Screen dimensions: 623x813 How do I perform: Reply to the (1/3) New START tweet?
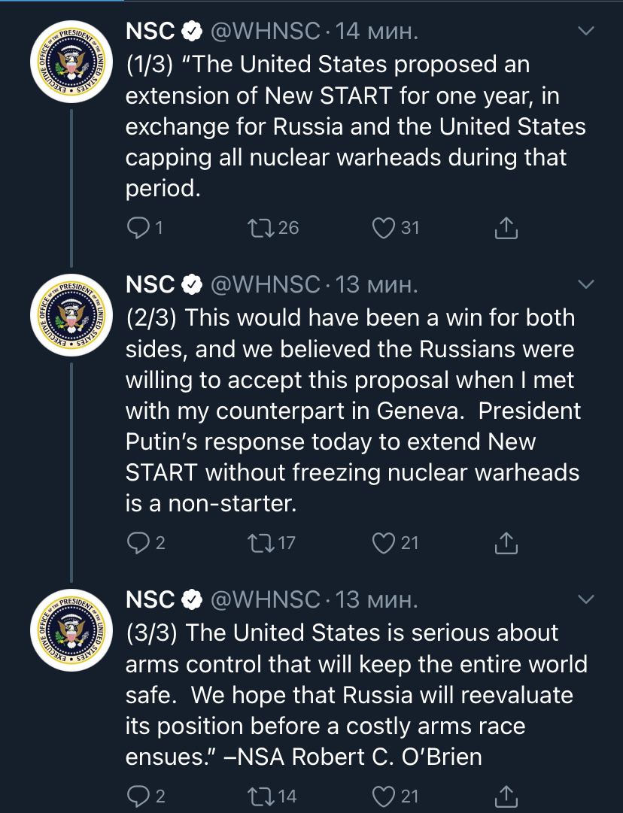coord(138,228)
